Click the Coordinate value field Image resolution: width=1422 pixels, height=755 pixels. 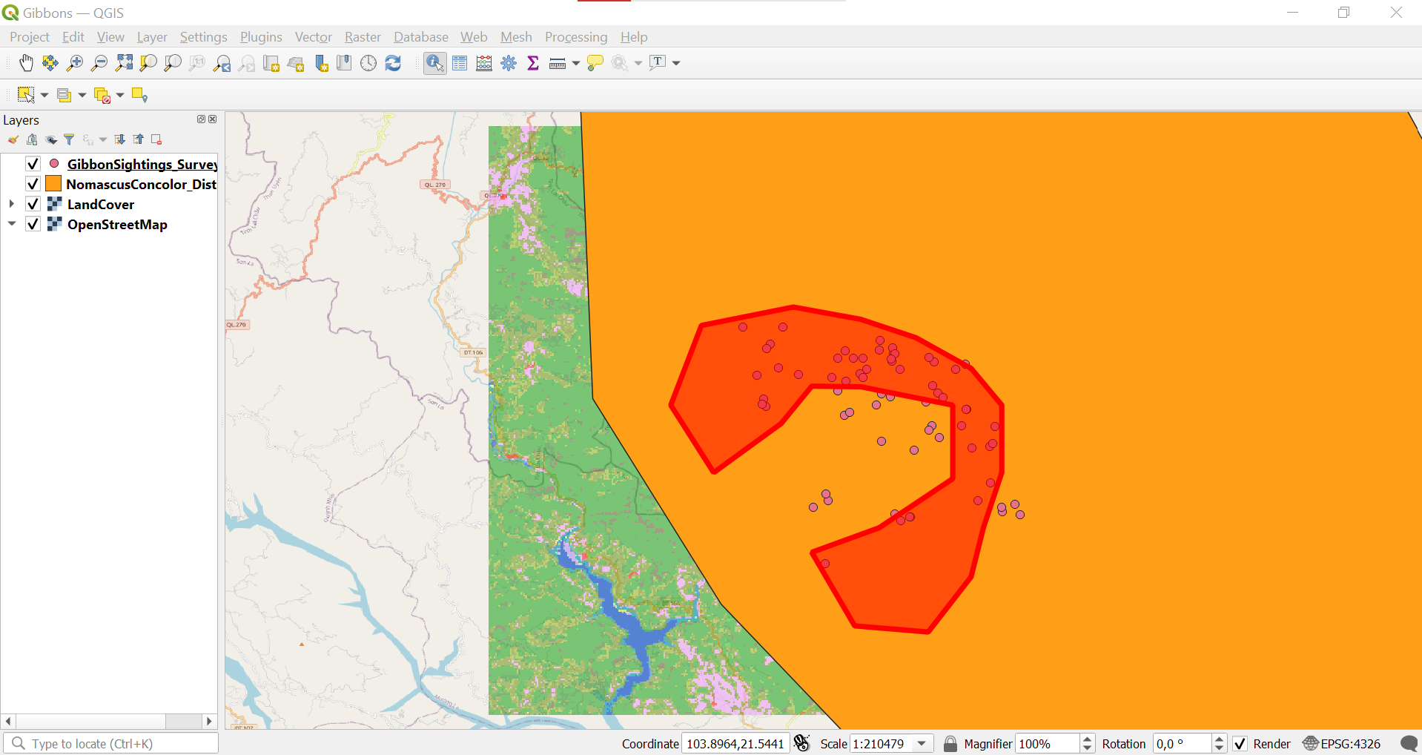[x=735, y=744]
